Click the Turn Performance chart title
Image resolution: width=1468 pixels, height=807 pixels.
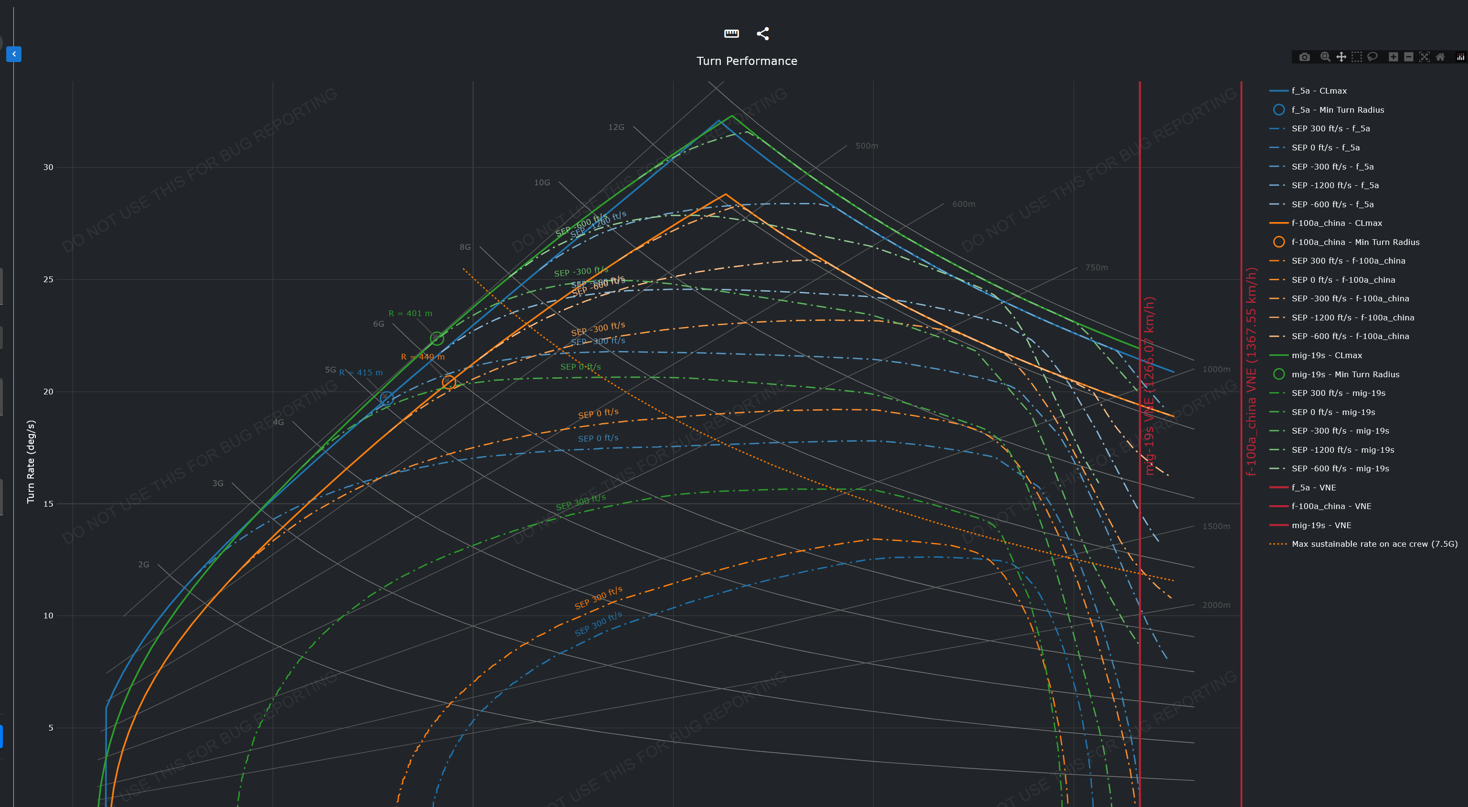click(x=747, y=61)
